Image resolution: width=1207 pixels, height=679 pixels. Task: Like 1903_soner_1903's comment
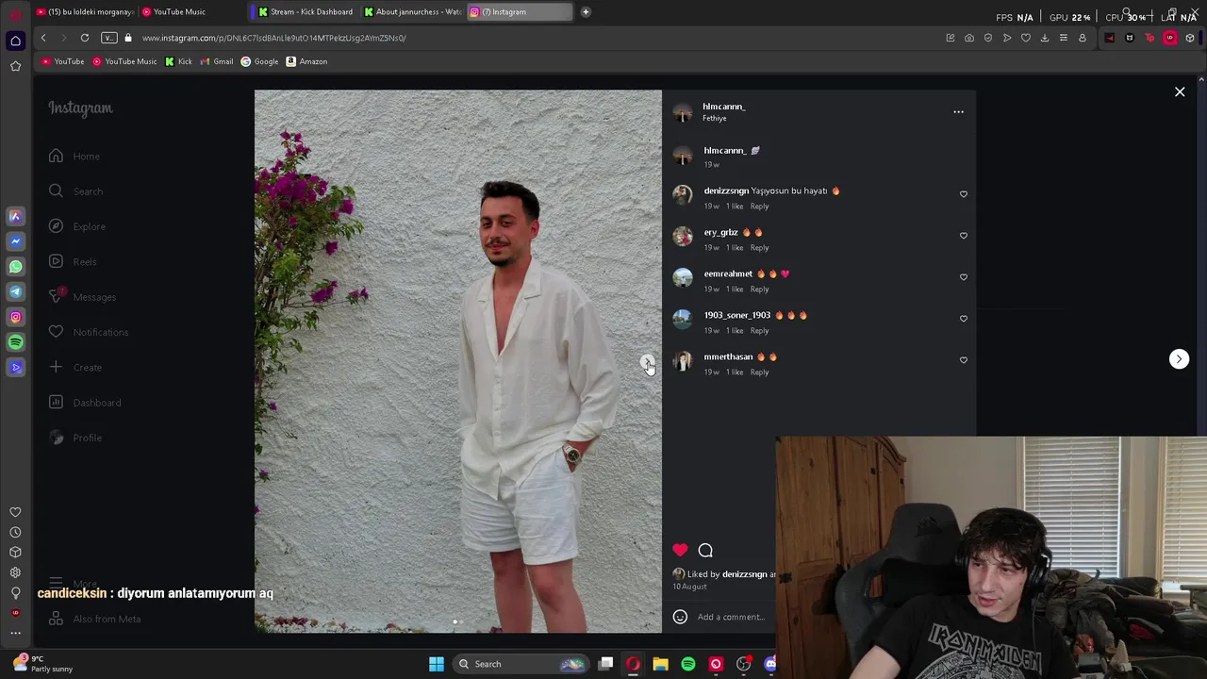963,319
